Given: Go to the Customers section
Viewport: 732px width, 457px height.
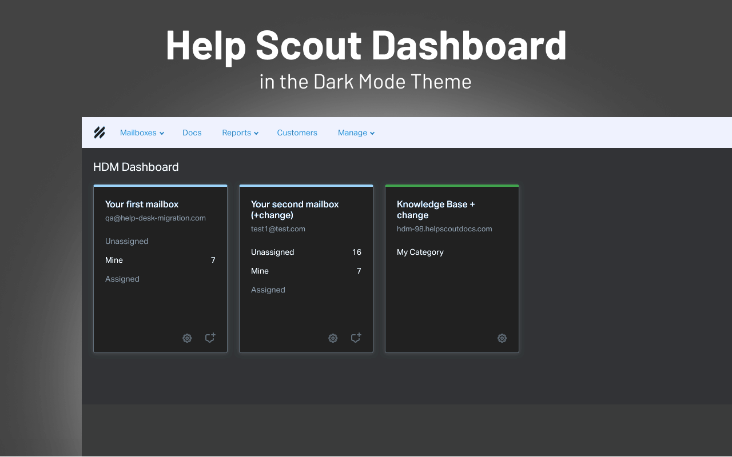Looking at the screenshot, I should 297,133.
